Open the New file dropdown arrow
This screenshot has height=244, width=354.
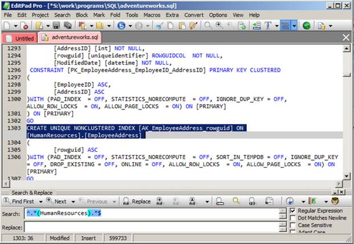(15, 26)
